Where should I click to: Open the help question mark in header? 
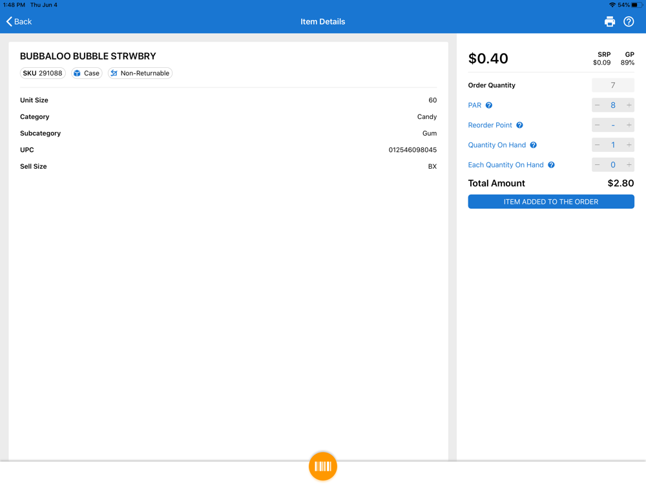629,21
